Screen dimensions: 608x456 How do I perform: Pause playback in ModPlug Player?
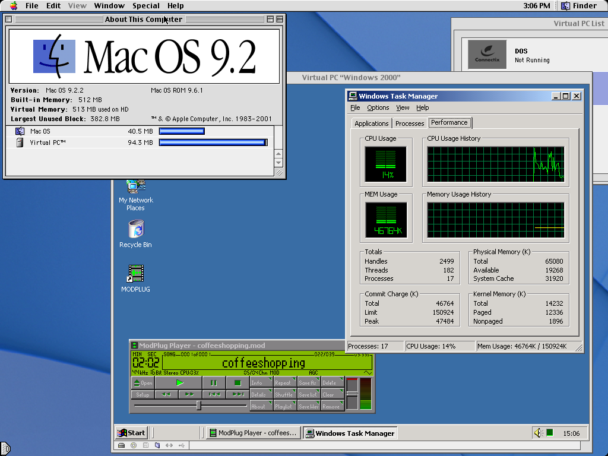coord(214,383)
